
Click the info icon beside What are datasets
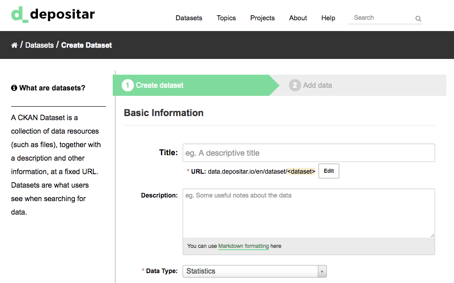point(14,88)
